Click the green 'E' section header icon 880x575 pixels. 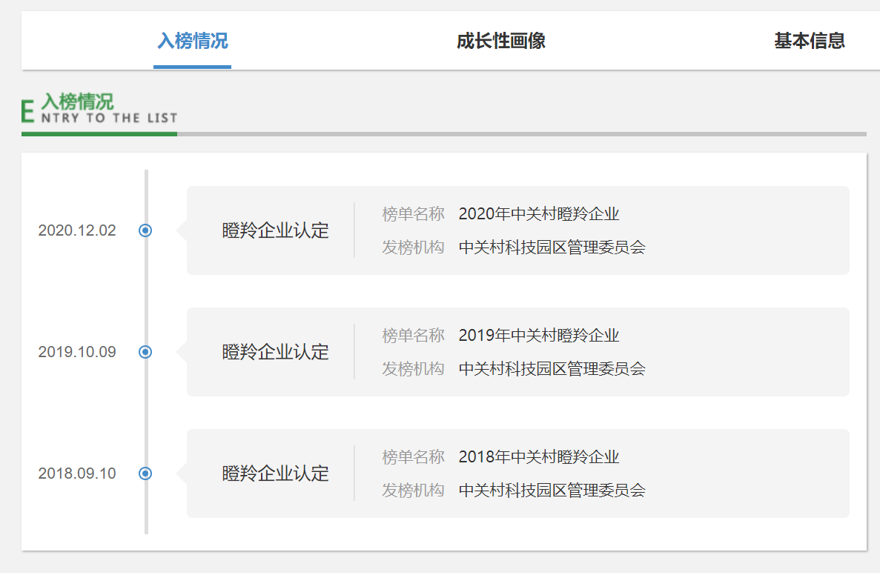coord(27,110)
